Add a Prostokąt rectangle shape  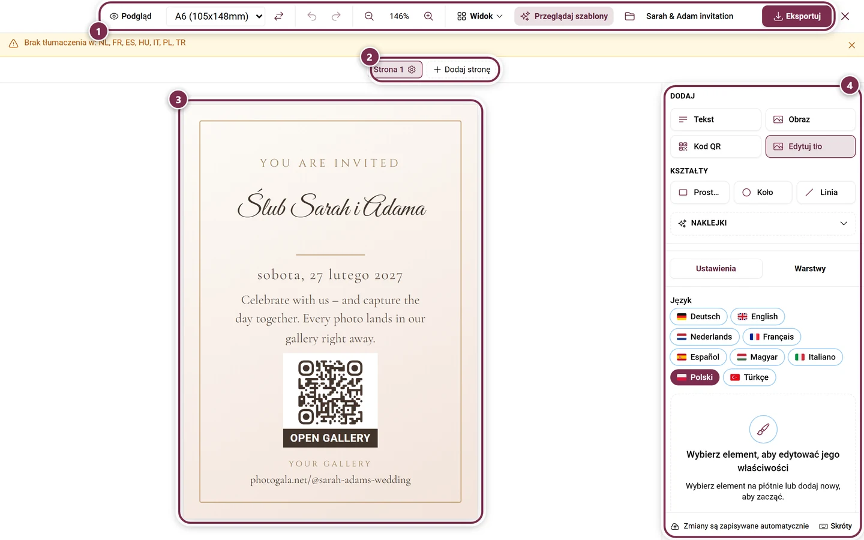(700, 193)
